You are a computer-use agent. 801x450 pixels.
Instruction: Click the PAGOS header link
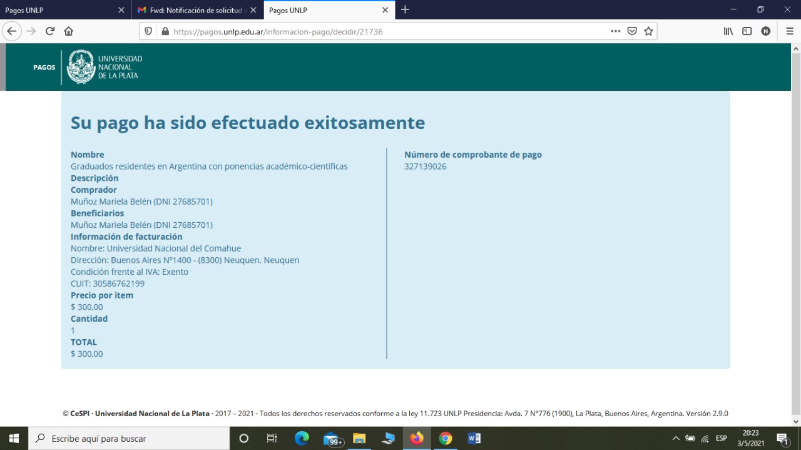pos(44,68)
